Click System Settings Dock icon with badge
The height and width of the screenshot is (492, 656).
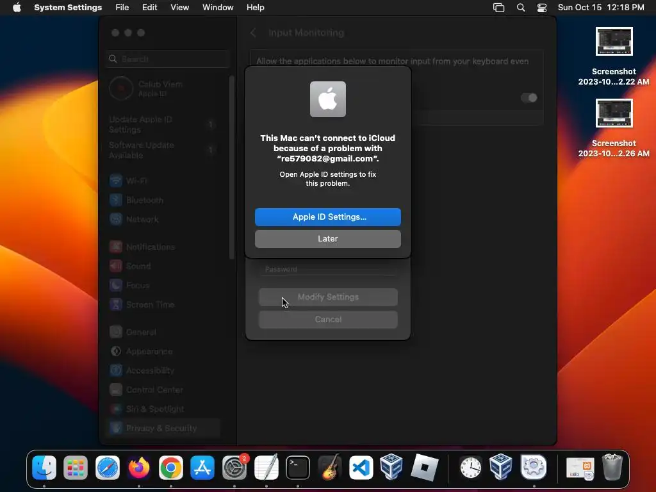(234, 467)
